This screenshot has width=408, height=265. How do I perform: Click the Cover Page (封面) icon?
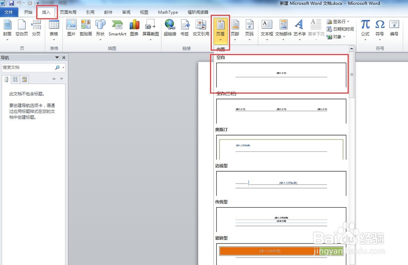[x=7, y=25]
